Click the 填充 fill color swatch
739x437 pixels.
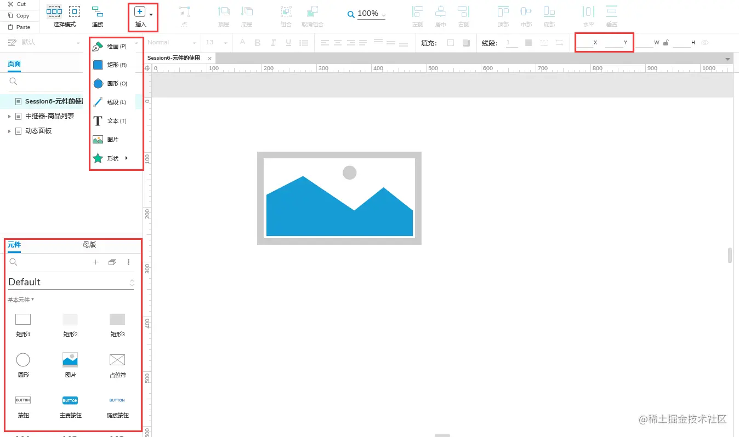[x=451, y=43]
